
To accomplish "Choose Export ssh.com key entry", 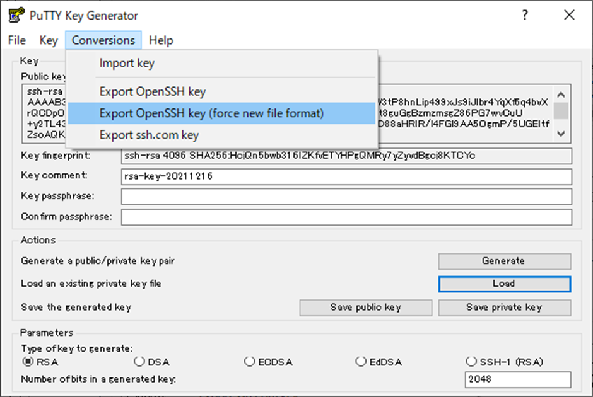I will click(x=221, y=135).
